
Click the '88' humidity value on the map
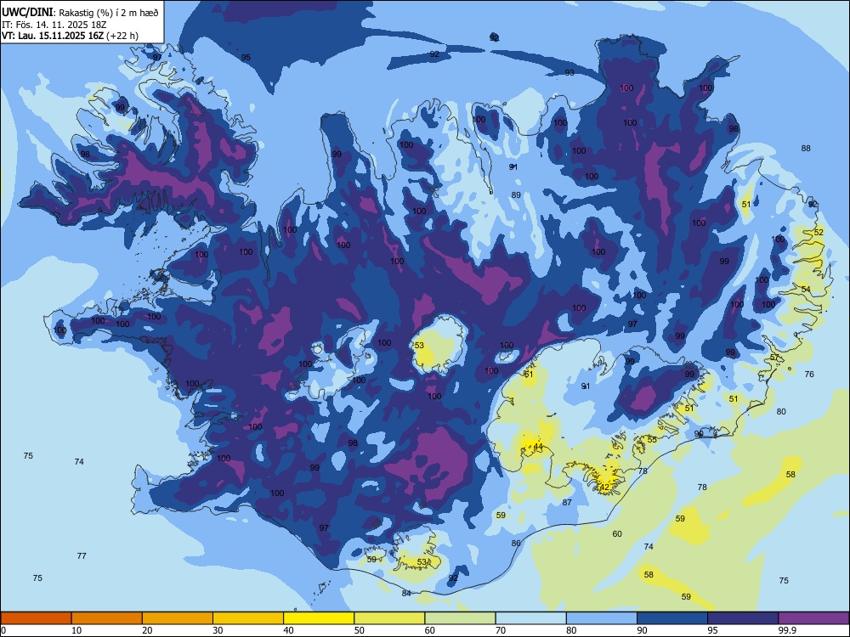click(x=806, y=149)
